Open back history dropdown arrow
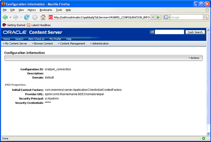This screenshot has width=211, height=142. 10,17
